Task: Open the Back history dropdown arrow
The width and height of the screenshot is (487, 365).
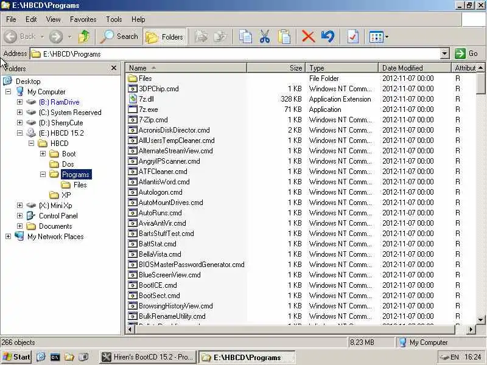Action: [41, 36]
